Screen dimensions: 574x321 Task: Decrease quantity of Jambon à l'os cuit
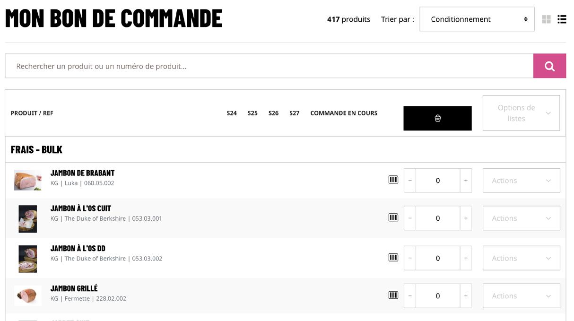pyautogui.click(x=410, y=218)
